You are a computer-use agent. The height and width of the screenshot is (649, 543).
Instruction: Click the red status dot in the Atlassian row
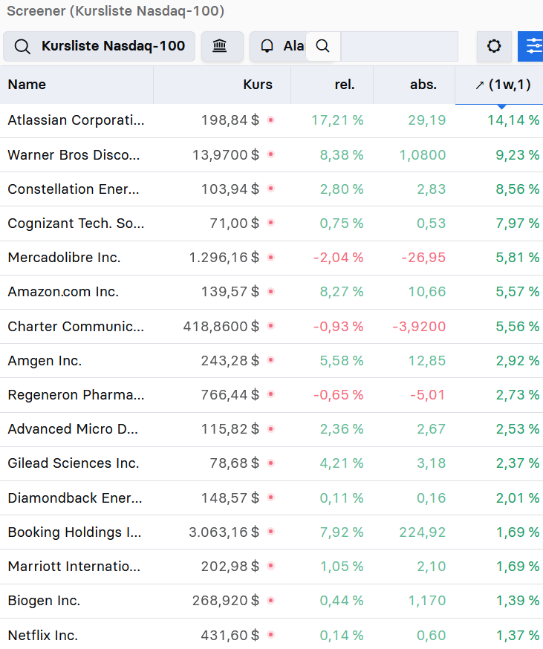pyautogui.click(x=271, y=120)
